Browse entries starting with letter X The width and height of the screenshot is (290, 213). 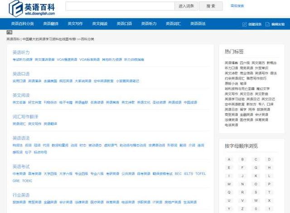click(269, 200)
